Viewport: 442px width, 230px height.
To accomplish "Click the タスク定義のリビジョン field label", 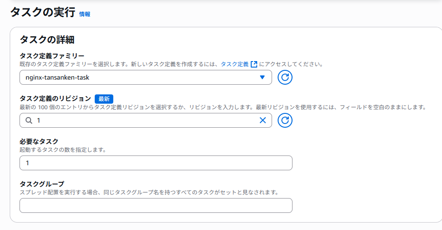I will (55, 99).
